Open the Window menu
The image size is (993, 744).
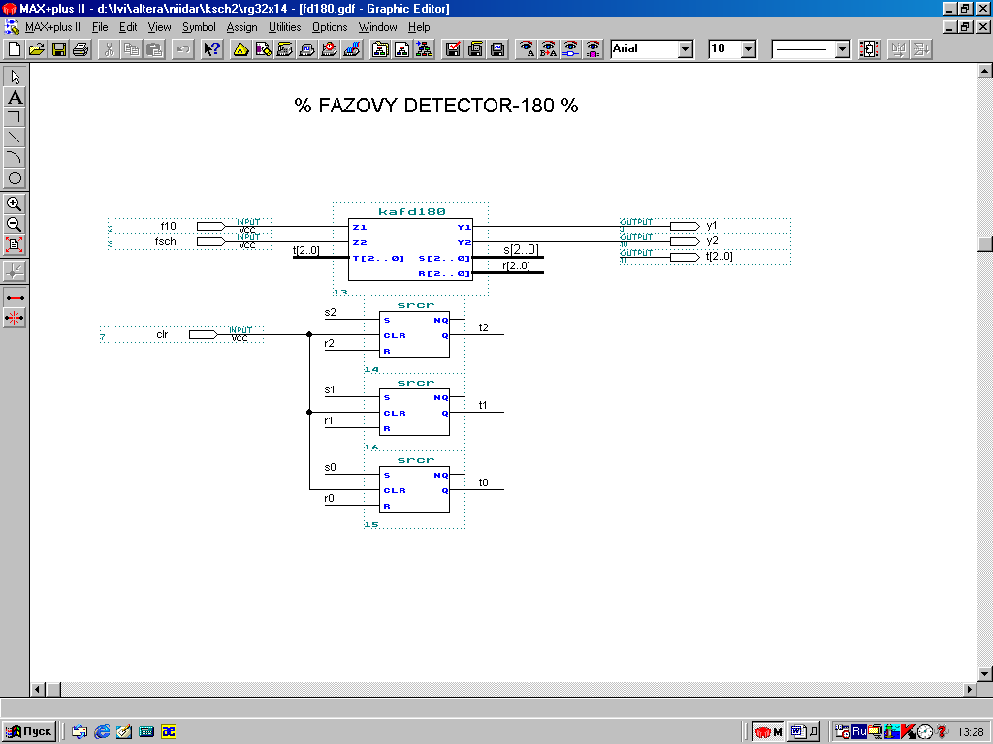[x=378, y=27]
